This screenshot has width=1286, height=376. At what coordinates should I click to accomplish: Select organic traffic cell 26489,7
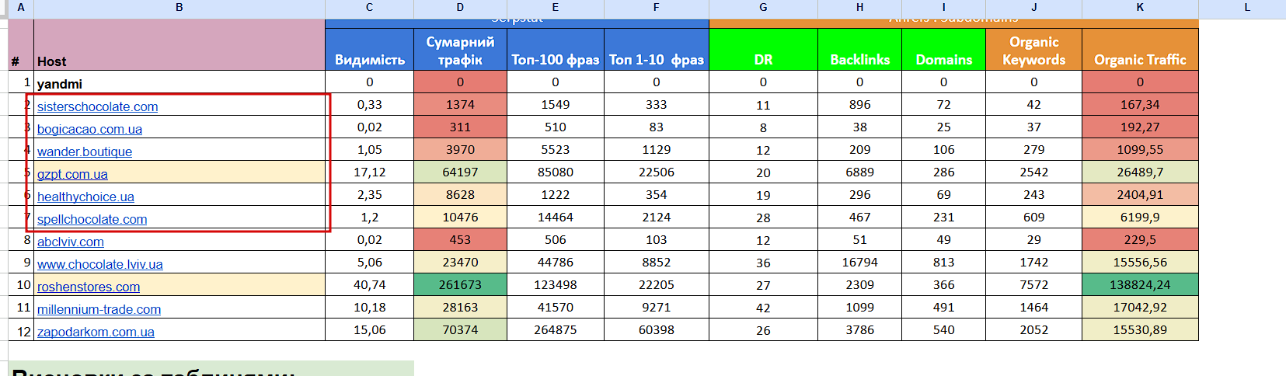[x=1140, y=172]
